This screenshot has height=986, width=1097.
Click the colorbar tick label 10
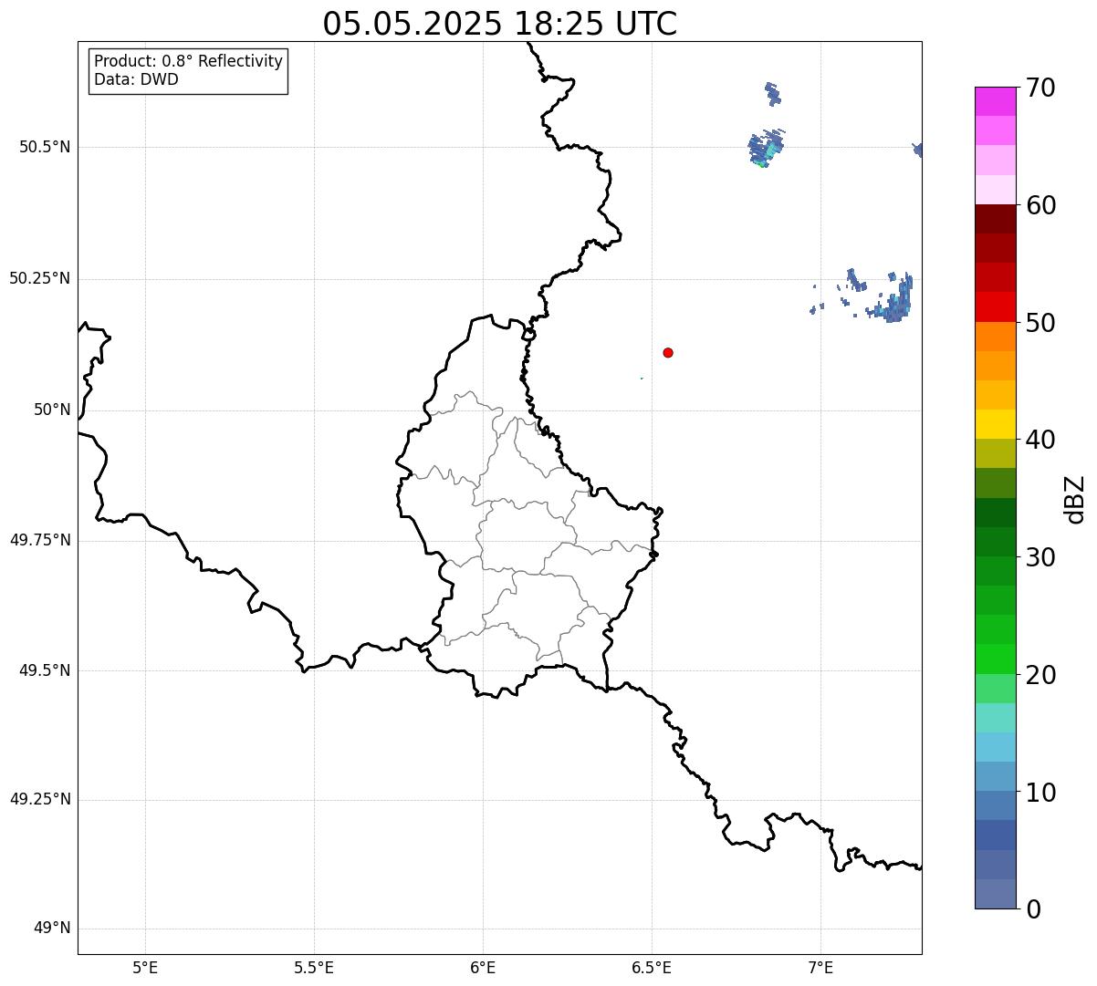click(x=1040, y=792)
